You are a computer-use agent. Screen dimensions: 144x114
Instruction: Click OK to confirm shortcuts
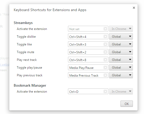pyautogui.click(x=127, y=104)
